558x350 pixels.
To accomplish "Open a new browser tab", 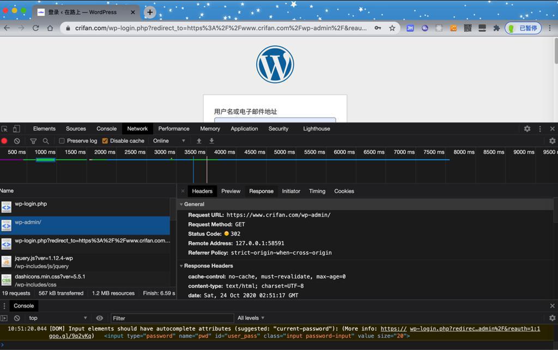I will (150, 12).
